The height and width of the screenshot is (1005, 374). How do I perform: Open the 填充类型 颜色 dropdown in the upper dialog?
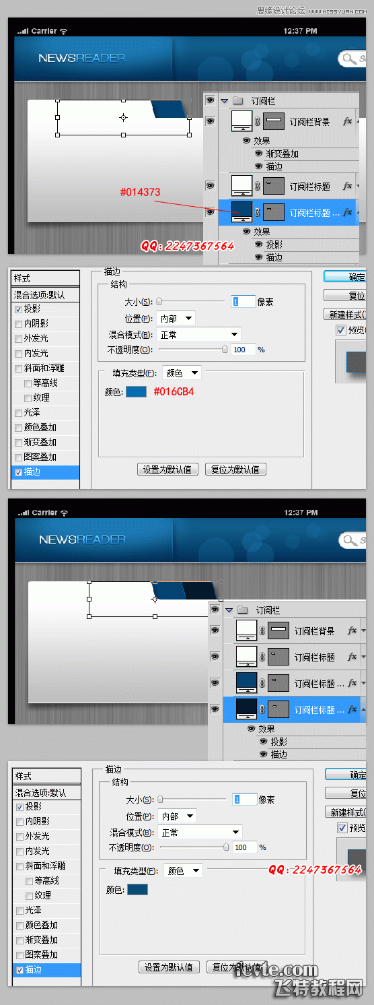pyautogui.click(x=182, y=372)
